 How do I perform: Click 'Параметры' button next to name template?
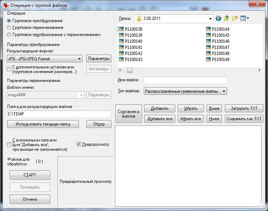tap(99, 95)
